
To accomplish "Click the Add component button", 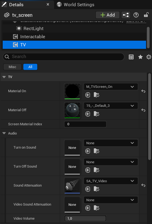I will pyautogui.click(x=108, y=15).
